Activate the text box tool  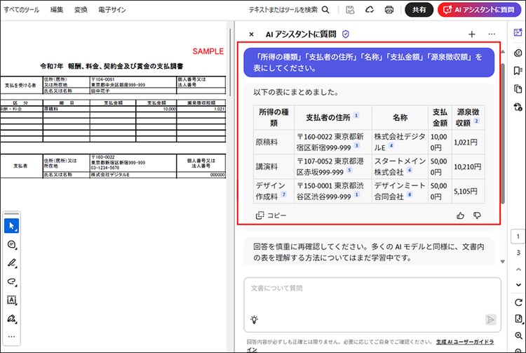pos(11,300)
